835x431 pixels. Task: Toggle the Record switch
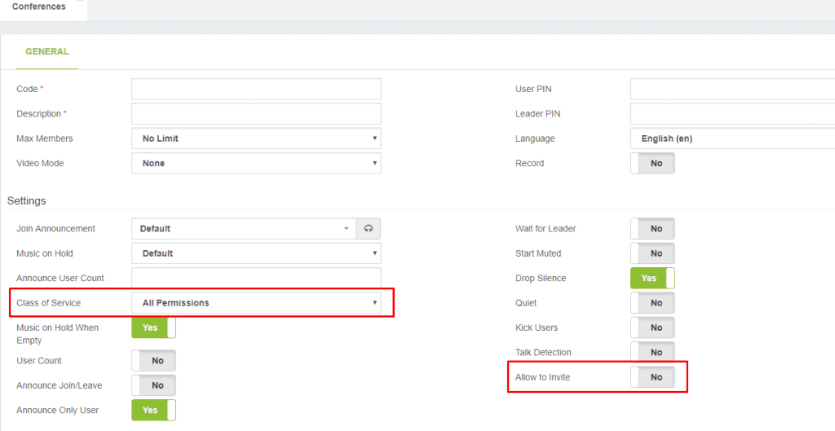[x=652, y=163]
